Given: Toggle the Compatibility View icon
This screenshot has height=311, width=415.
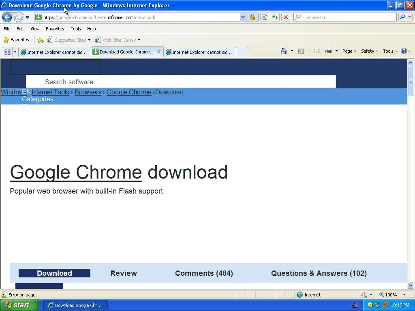Looking at the screenshot, I should click(264, 17).
